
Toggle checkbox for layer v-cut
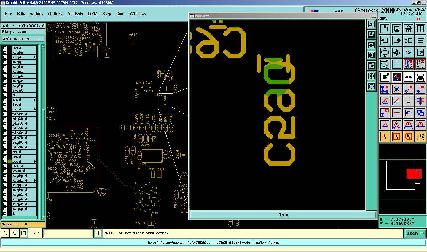coord(5,90)
